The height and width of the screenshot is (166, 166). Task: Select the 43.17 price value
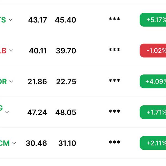[x=38, y=20]
